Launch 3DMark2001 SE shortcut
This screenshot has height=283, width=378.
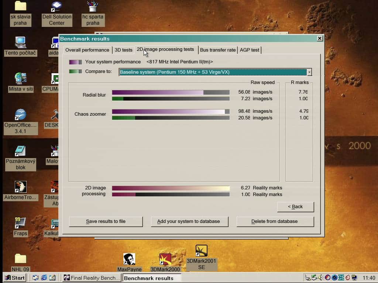click(x=202, y=258)
